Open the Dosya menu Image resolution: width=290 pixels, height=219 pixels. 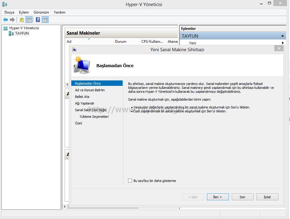pos(9,12)
